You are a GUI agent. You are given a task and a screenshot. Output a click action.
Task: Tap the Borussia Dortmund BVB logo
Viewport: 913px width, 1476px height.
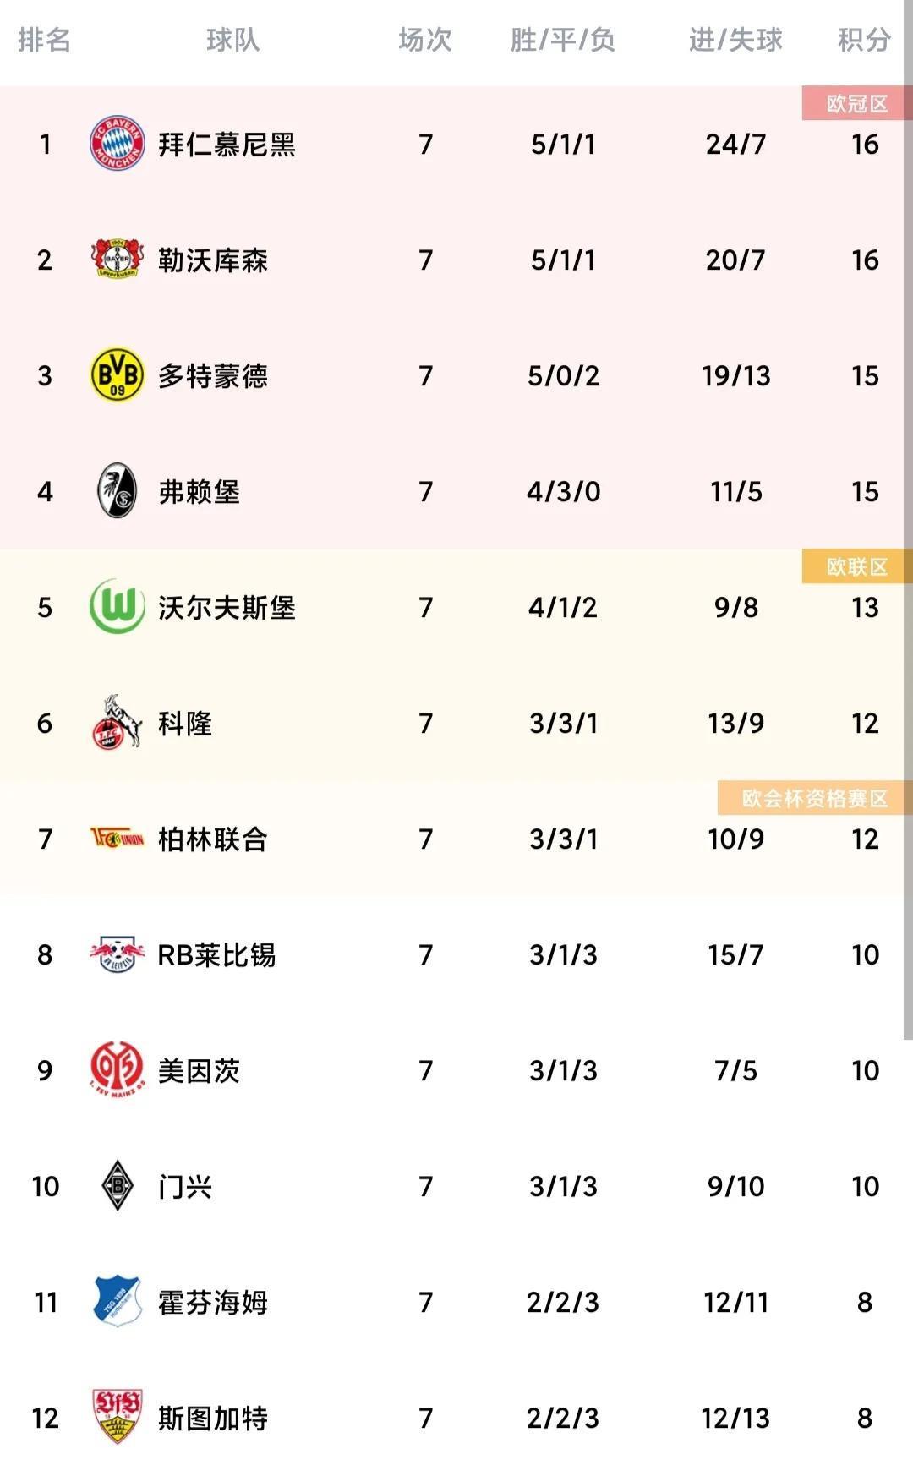(118, 374)
